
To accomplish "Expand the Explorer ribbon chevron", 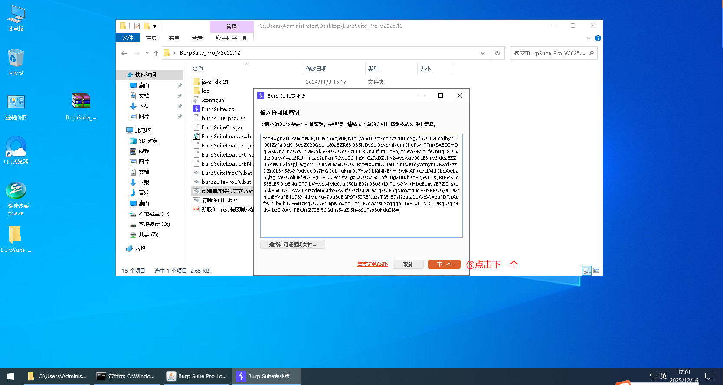I will (589, 38).
